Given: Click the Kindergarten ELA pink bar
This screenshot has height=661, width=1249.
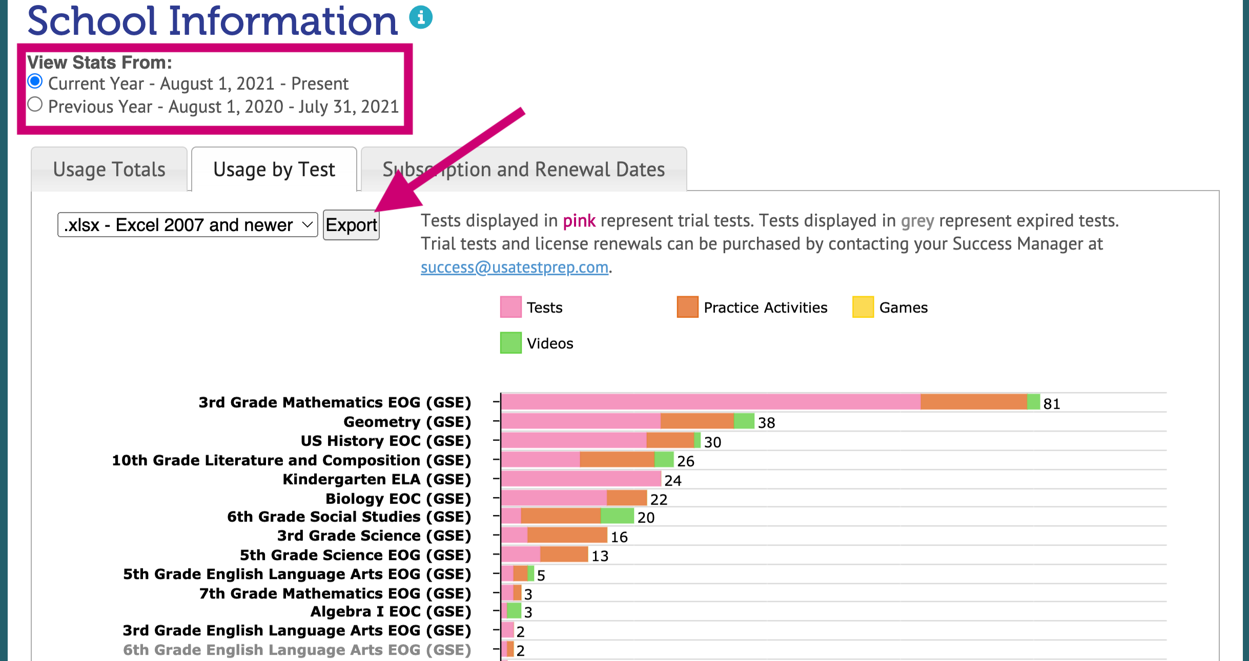Looking at the screenshot, I should 581,479.
